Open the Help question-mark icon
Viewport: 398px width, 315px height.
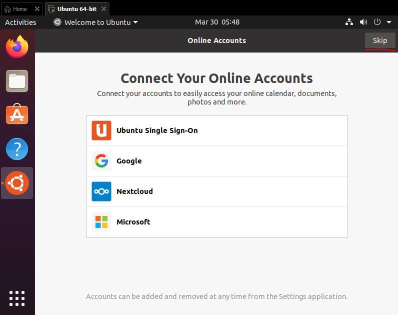click(17, 149)
